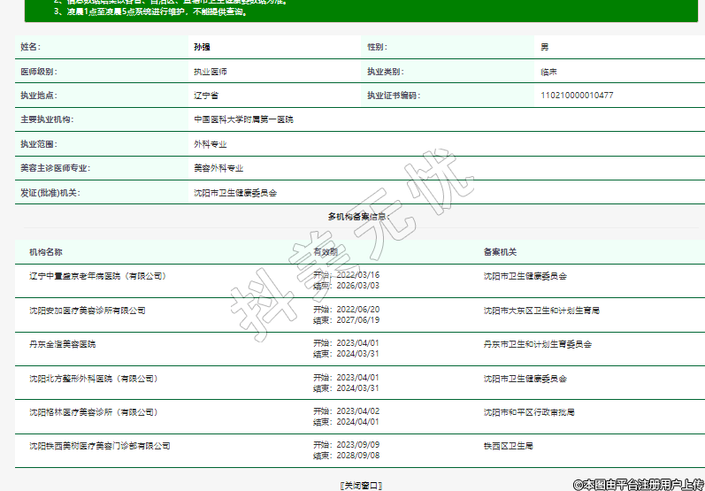The width and height of the screenshot is (705, 491).
Task: Click the 备案机关 column header
Action: coord(500,252)
